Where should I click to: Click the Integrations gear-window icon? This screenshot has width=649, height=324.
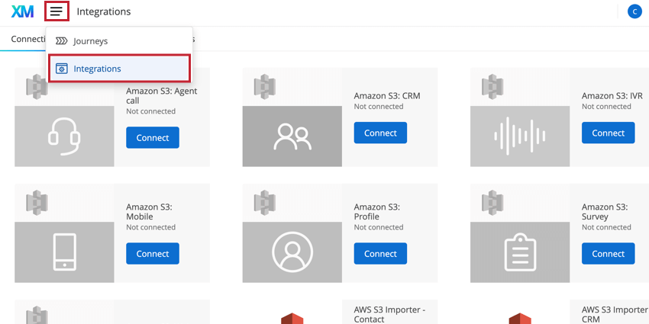point(62,69)
